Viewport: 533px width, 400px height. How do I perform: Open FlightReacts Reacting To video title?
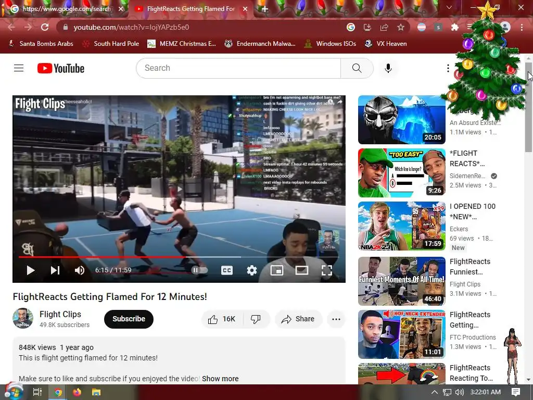[471, 373]
